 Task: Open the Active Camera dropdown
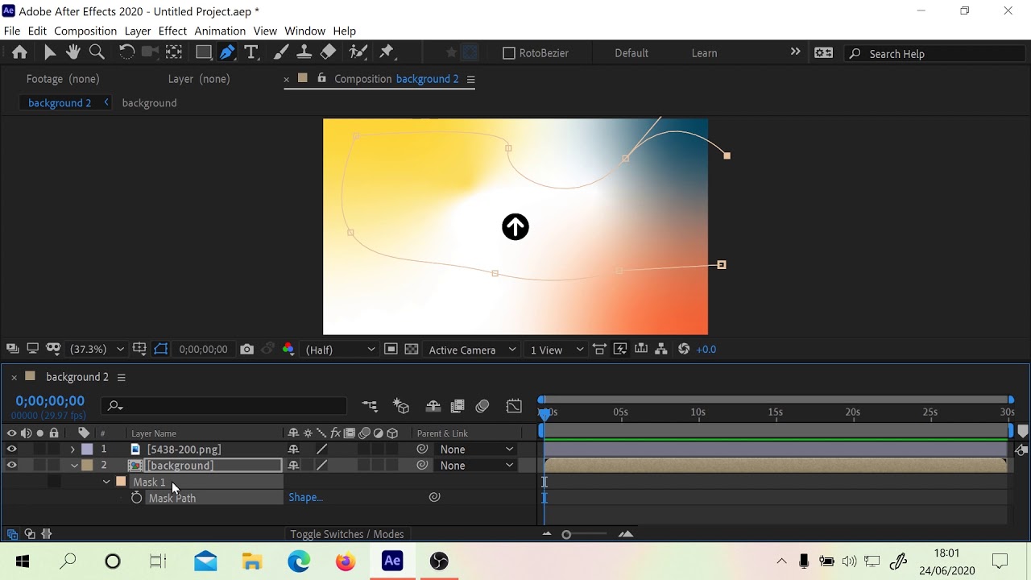click(x=472, y=350)
